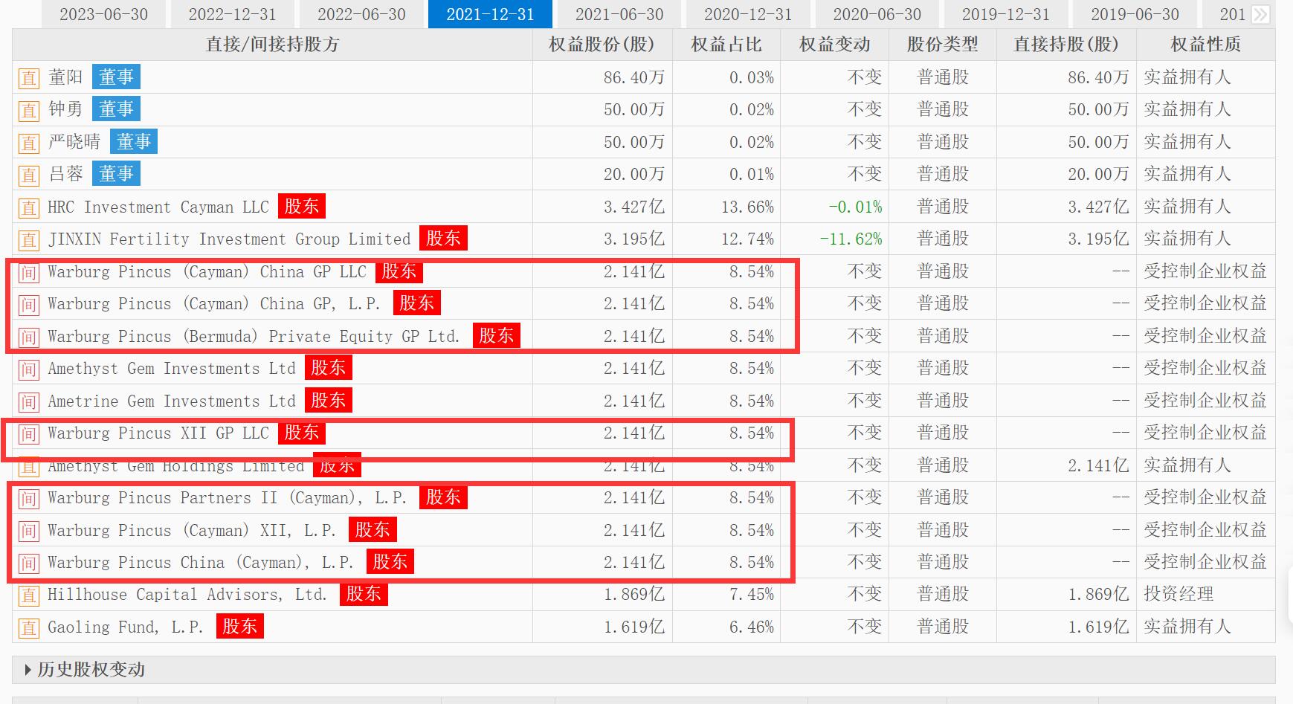Switch to the 2020-12-31 date tab
1293x704 pixels.
pyautogui.click(x=748, y=14)
